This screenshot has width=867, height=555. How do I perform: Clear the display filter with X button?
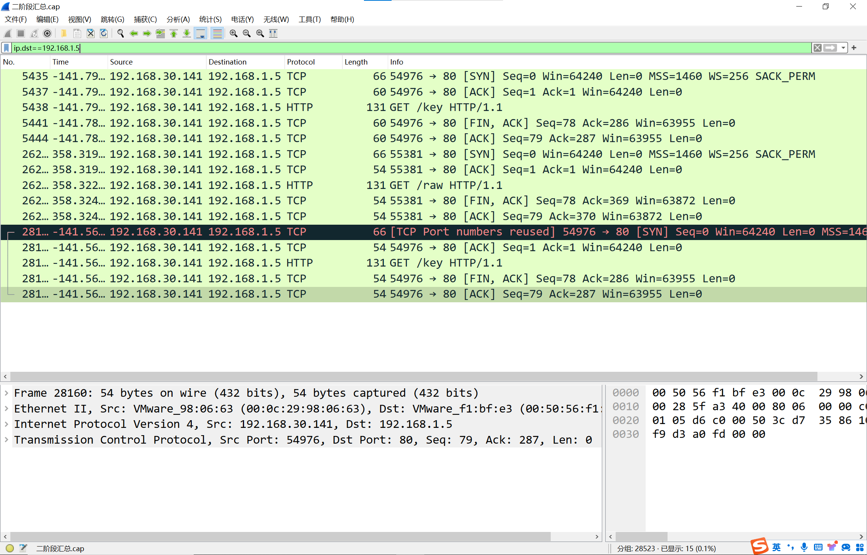[x=817, y=48]
